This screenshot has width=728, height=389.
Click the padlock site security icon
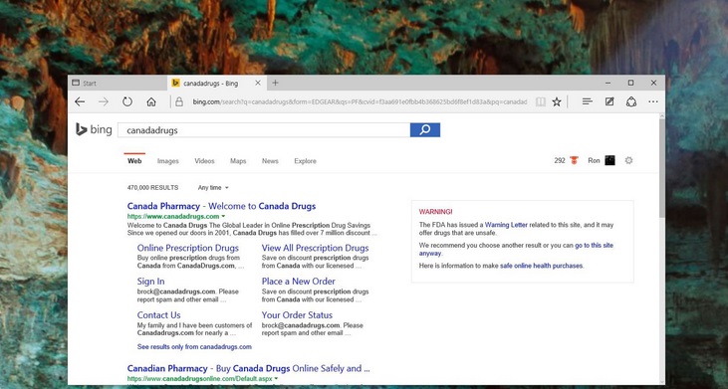[179, 102]
